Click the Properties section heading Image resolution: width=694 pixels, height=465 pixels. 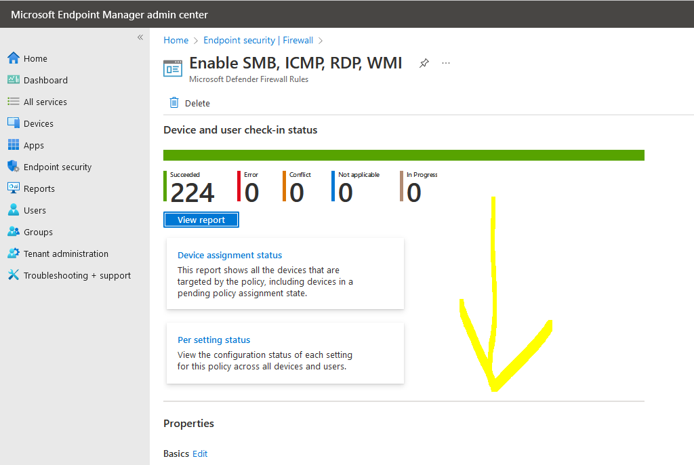[x=188, y=424]
